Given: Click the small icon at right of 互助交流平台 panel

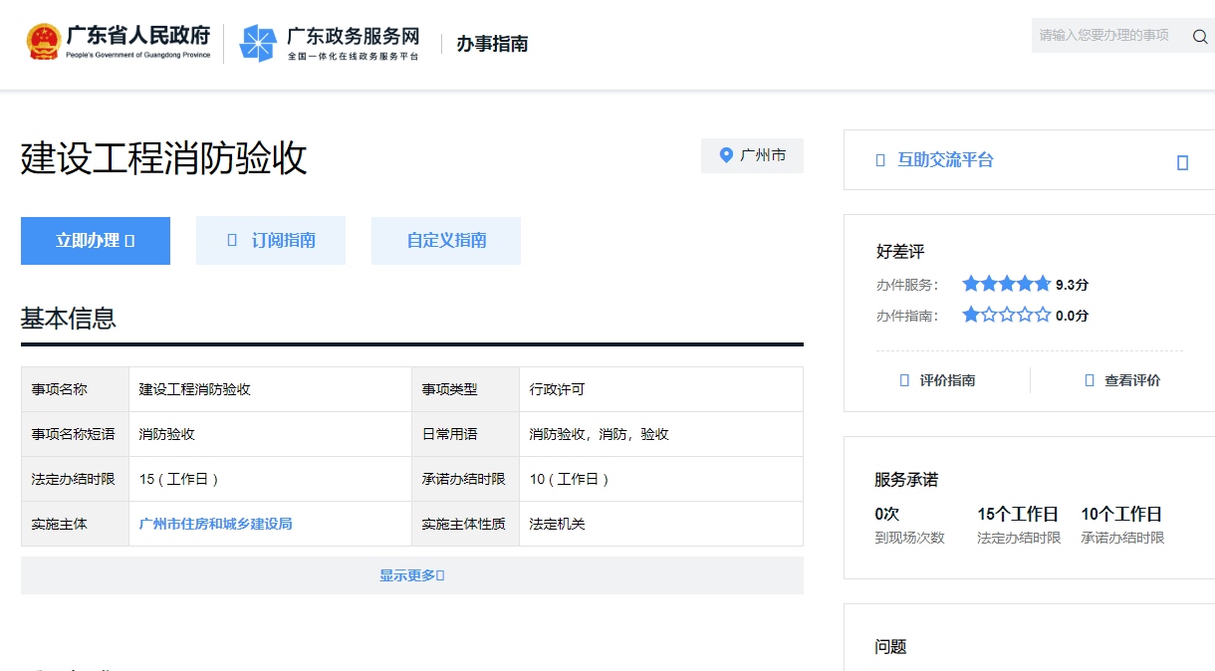Looking at the screenshot, I should (1182, 160).
